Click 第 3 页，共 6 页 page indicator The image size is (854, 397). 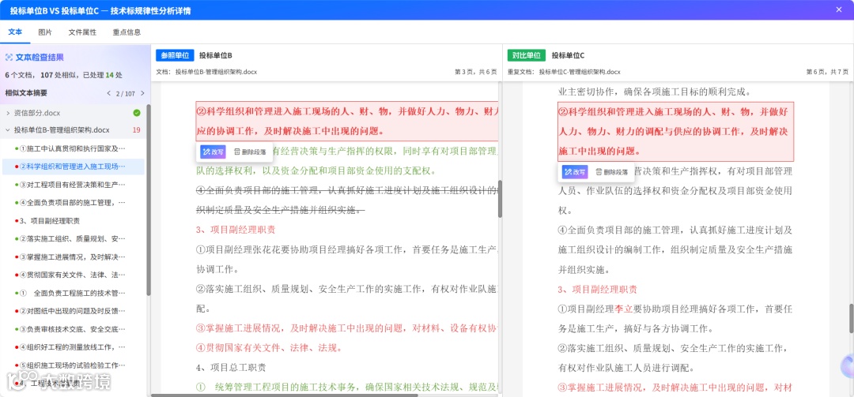[x=476, y=72]
